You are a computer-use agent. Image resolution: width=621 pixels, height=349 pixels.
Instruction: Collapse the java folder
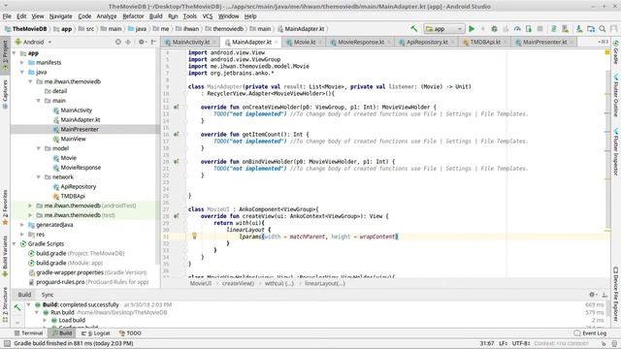pos(22,72)
